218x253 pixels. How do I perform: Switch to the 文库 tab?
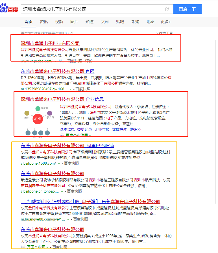pos(105,22)
